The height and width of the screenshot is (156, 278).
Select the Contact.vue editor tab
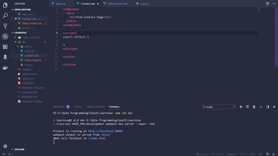(x=88, y=4)
